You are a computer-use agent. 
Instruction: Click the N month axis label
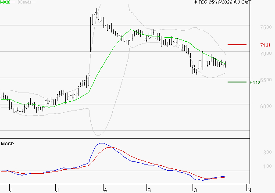(249, 190)
